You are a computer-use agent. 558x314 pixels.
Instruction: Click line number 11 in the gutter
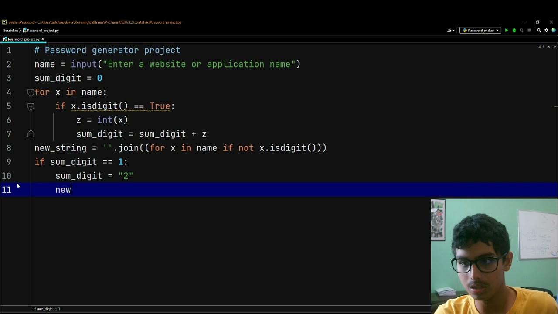[7, 190]
